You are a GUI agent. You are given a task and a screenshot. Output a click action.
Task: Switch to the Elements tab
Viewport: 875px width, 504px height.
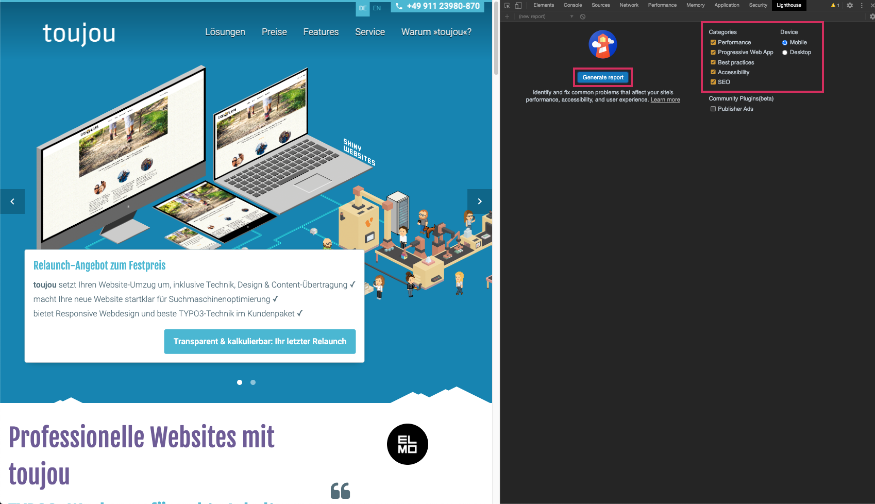pyautogui.click(x=544, y=5)
